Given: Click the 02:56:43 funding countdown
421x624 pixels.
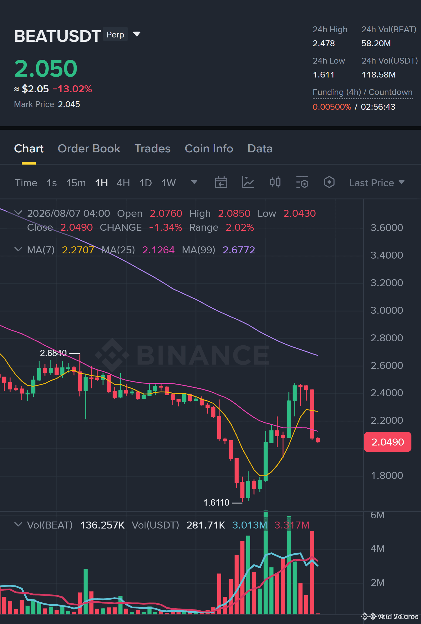Looking at the screenshot, I should [x=378, y=107].
